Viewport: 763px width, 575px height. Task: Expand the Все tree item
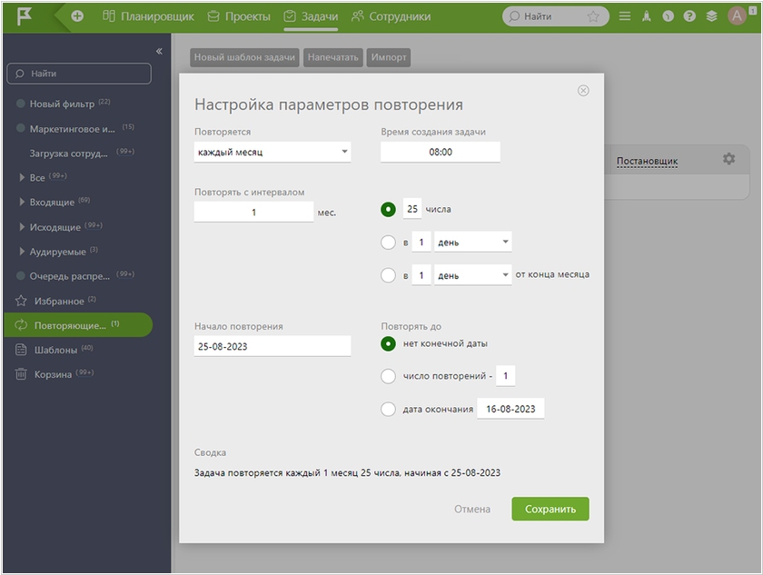pos(22,177)
